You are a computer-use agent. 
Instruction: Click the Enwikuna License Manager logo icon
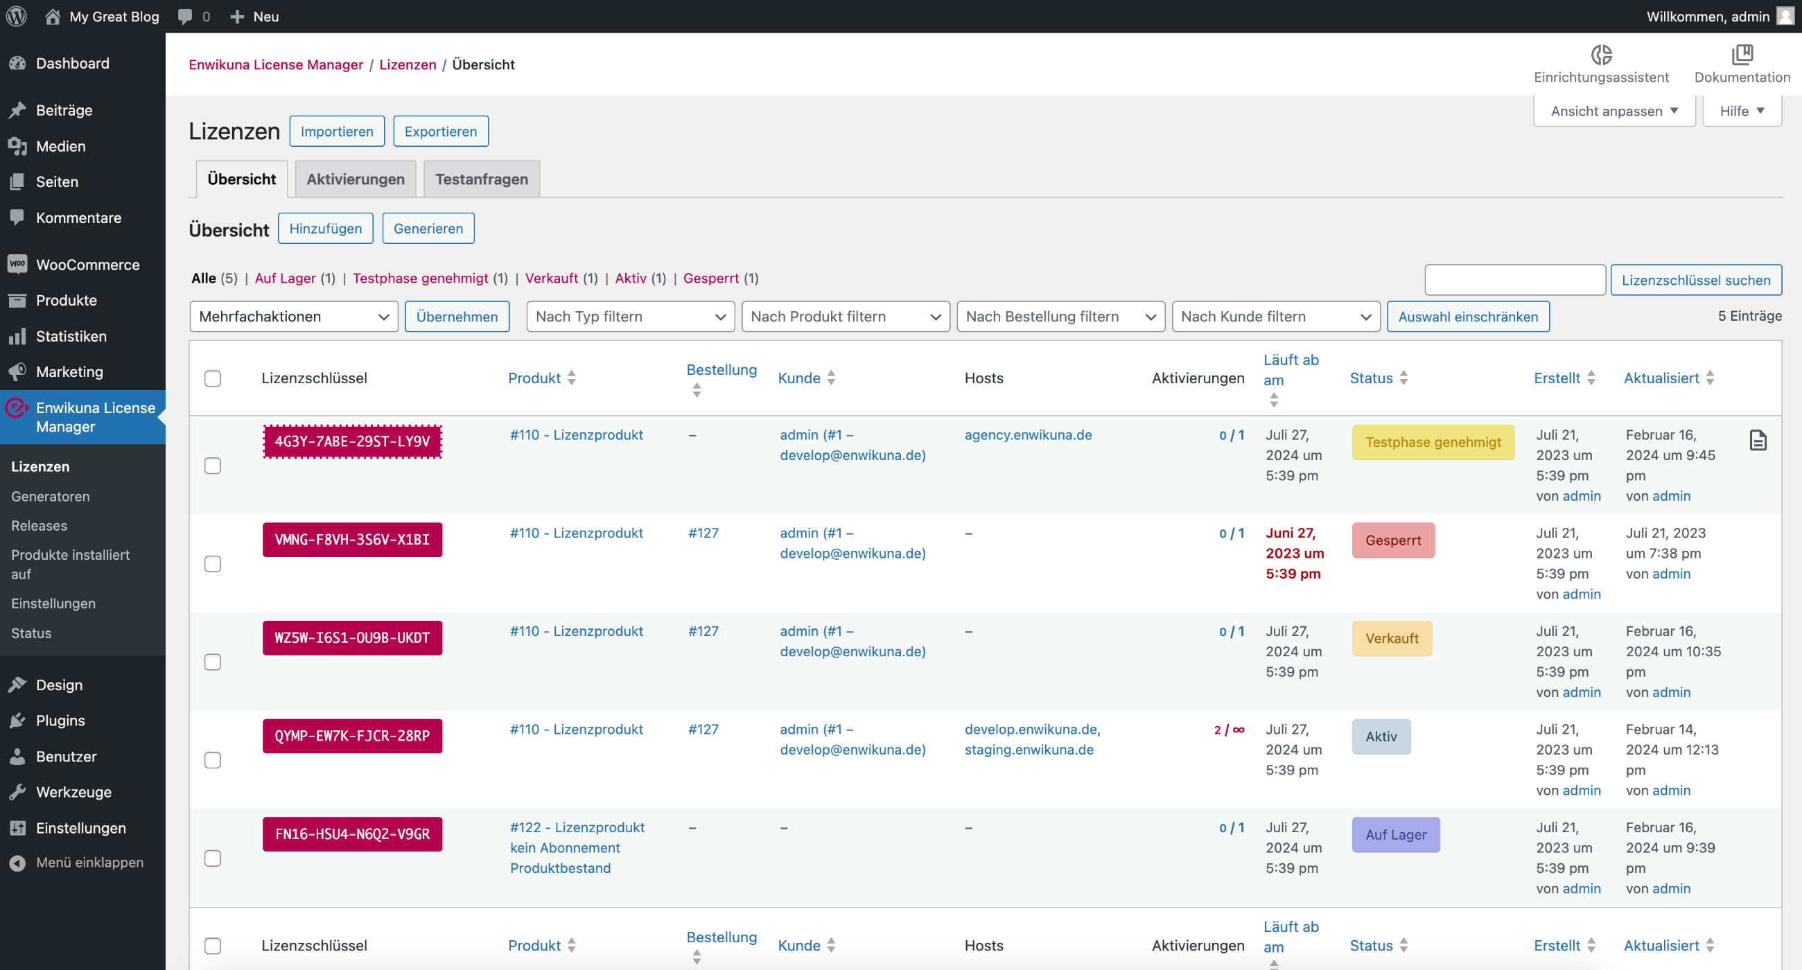point(17,407)
